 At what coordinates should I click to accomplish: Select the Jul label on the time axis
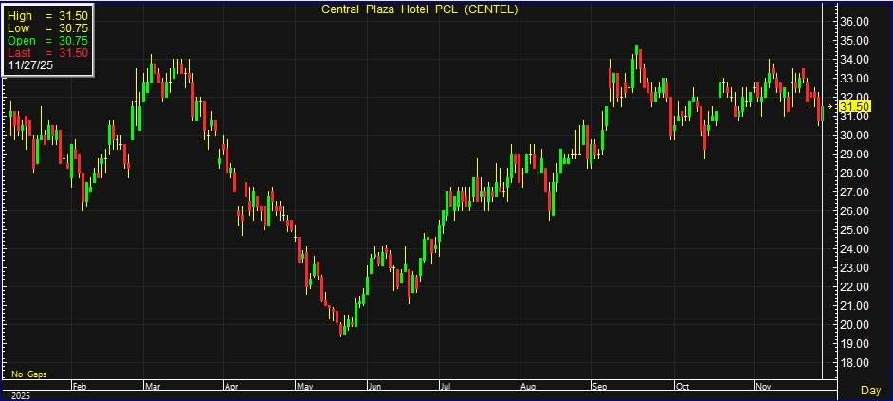[x=445, y=387]
